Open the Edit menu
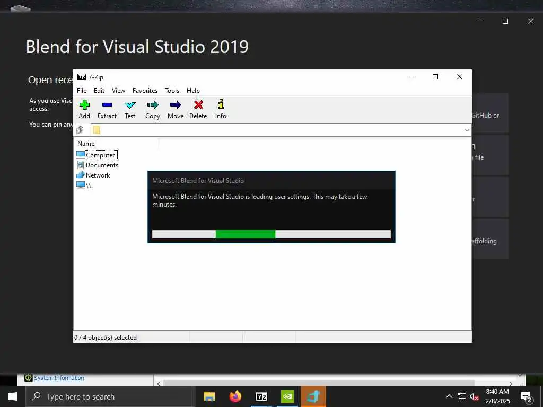Viewport: 543px width, 407px height. pos(99,90)
